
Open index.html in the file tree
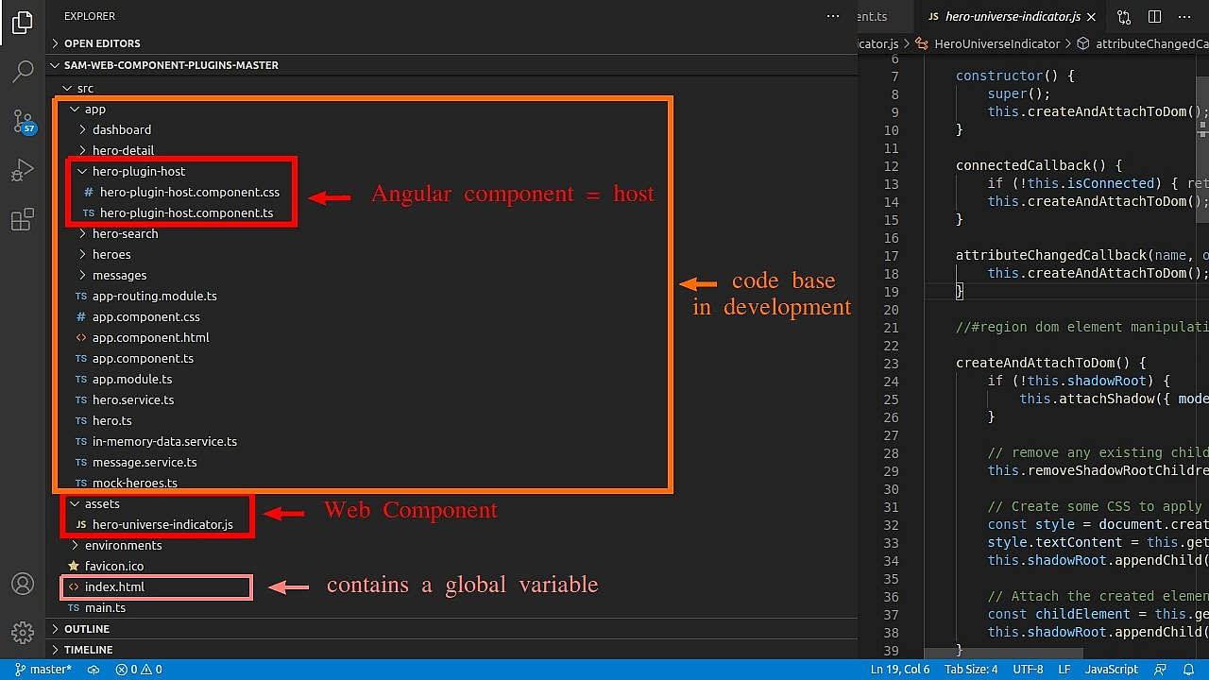114,586
